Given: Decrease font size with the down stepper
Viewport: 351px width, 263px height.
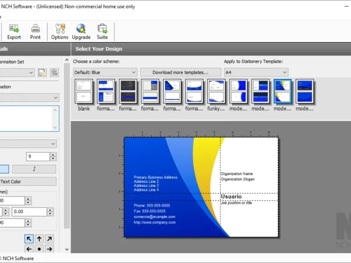Looking at the screenshot, I should coord(53,159).
